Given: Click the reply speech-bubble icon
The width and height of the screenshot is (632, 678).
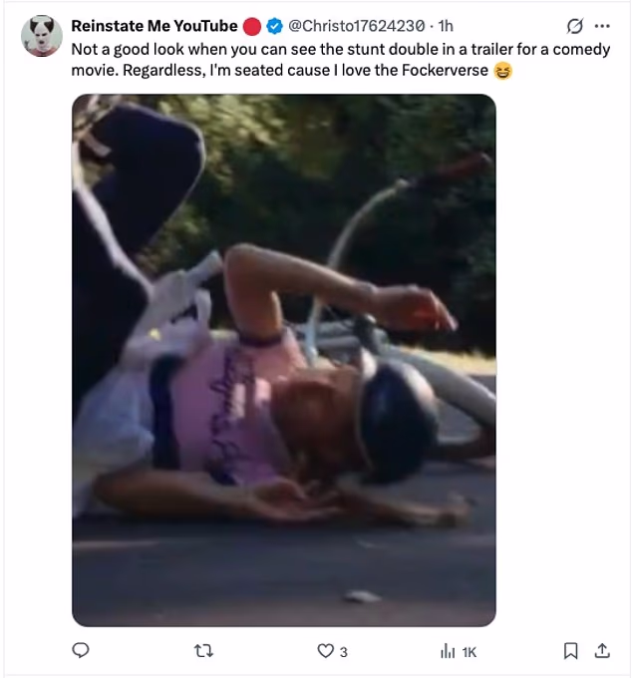Looking at the screenshot, I should 81,650.
